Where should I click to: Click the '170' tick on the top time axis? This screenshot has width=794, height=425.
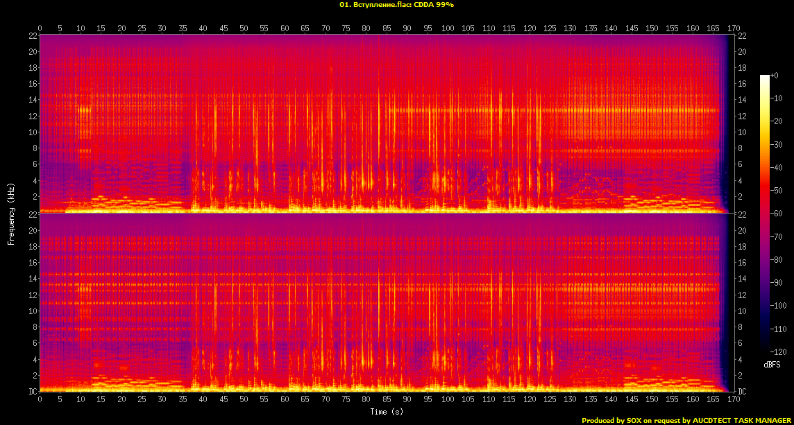(733, 28)
